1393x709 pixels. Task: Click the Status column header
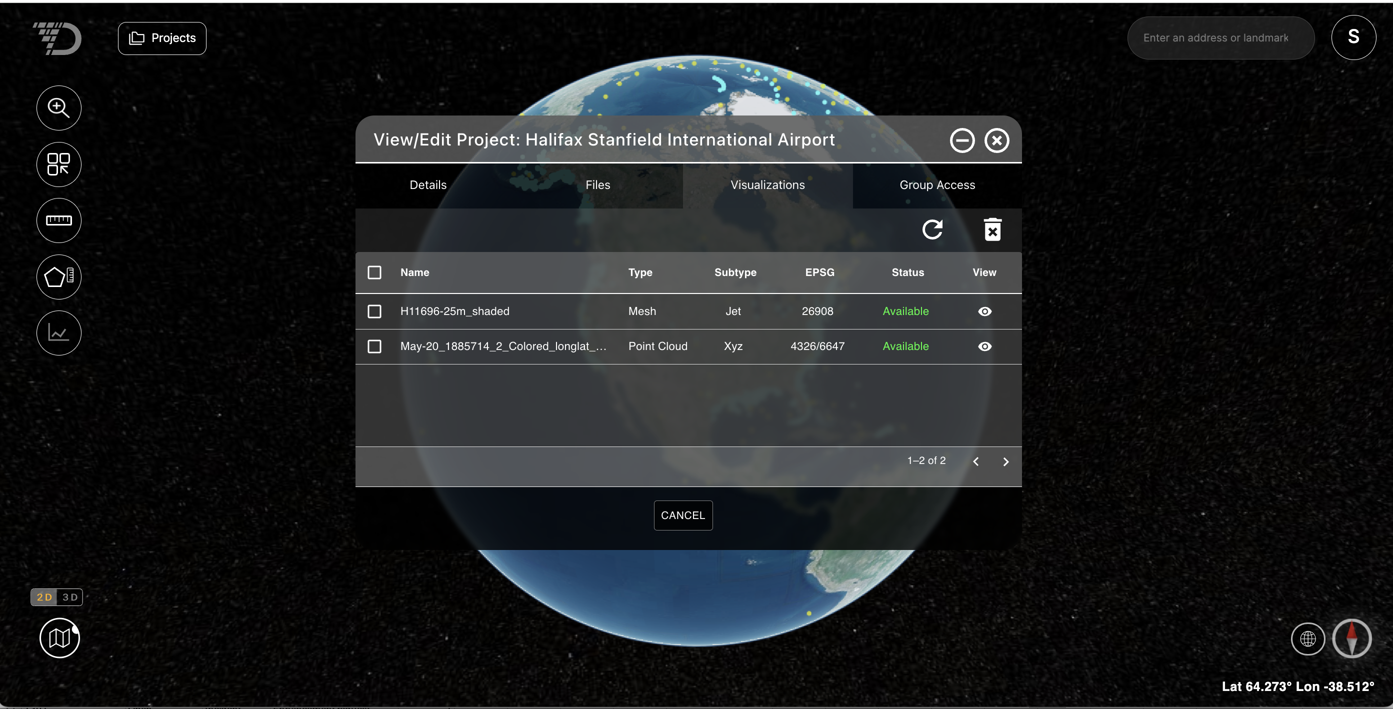click(908, 272)
